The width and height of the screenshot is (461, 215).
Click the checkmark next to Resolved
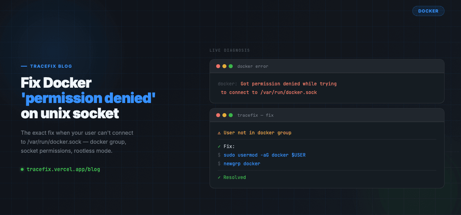(219, 177)
